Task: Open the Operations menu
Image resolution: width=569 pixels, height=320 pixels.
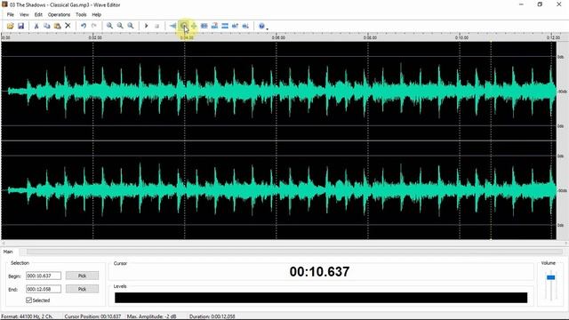Action: click(x=59, y=14)
